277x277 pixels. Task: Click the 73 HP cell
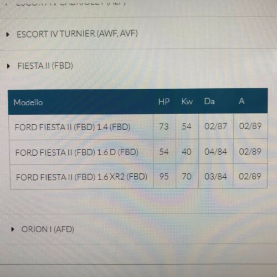point(164,127)
